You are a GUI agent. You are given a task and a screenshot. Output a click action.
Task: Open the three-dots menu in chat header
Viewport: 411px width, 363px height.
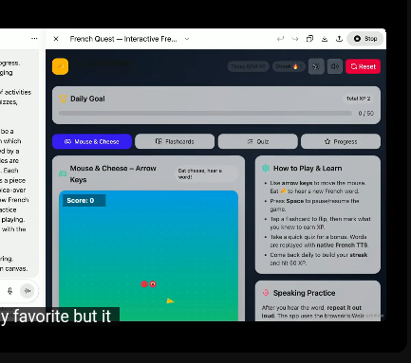tap(34, 39)
